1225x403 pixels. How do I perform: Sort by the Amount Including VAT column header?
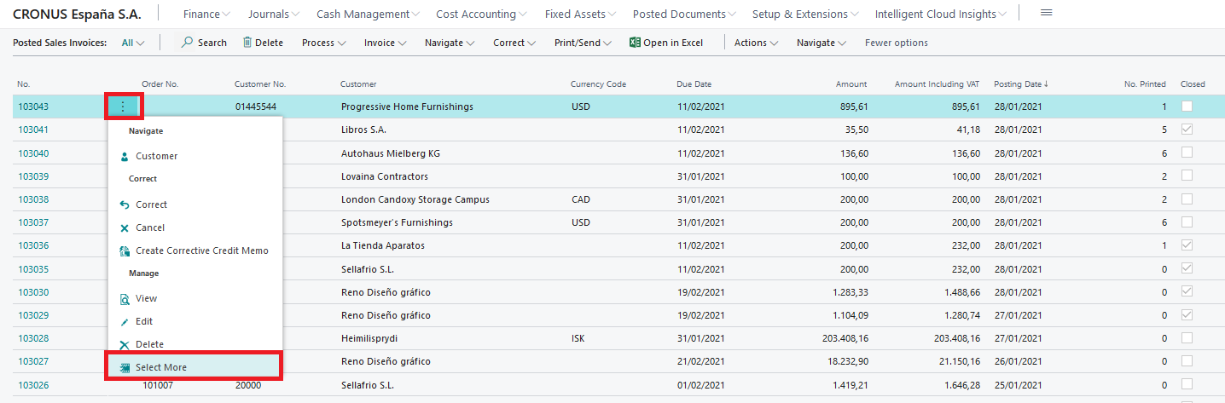click(937, 84)
